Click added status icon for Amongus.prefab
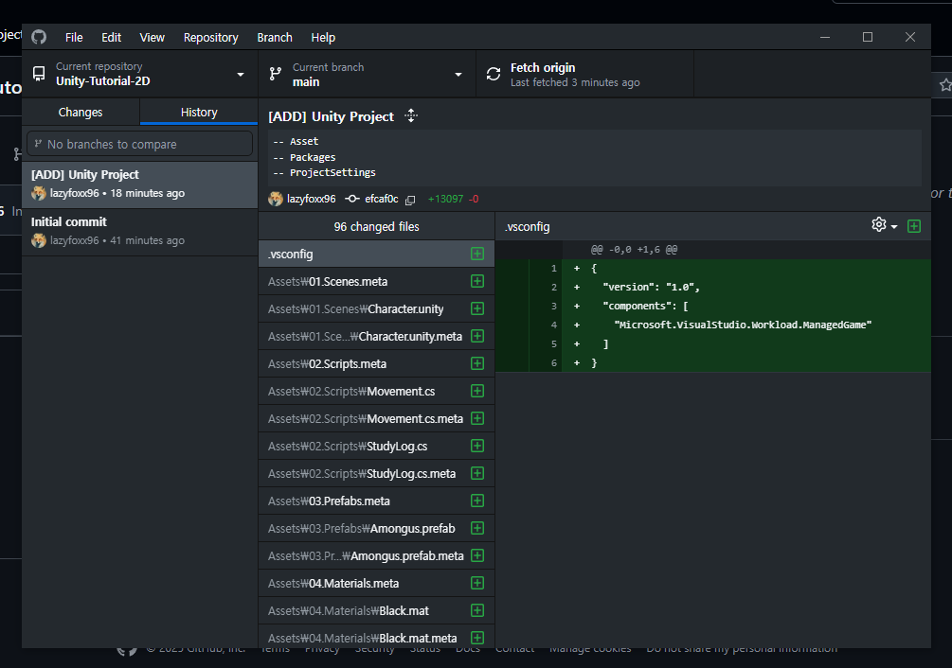The image size is (952, 668). pyautogui.click(x=477, y=528)
